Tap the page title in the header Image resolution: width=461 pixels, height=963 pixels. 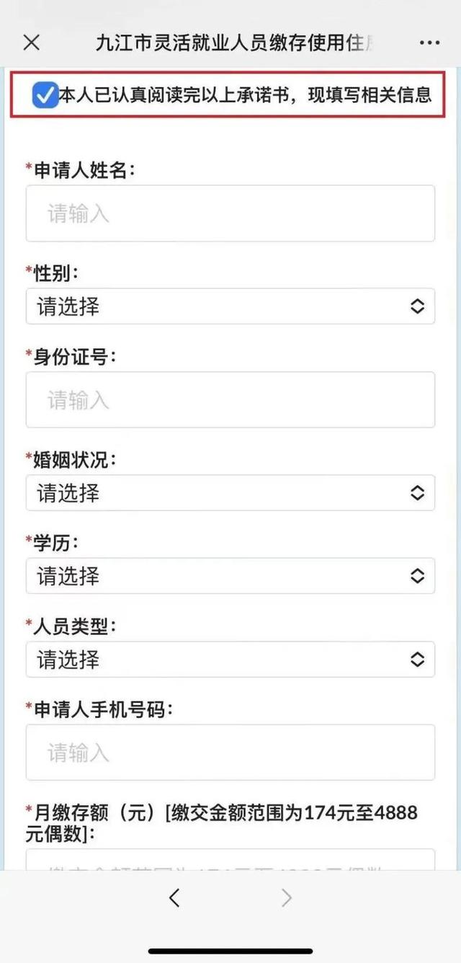coord(236,43)
